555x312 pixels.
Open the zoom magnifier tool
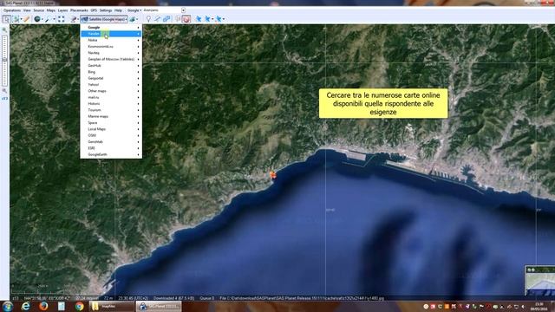click(49, 19)
